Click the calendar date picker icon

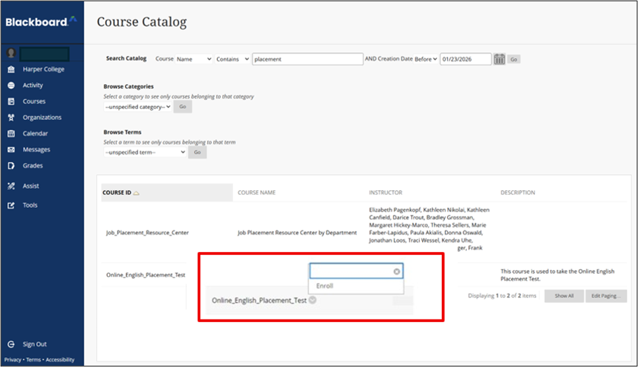point(499,59)
